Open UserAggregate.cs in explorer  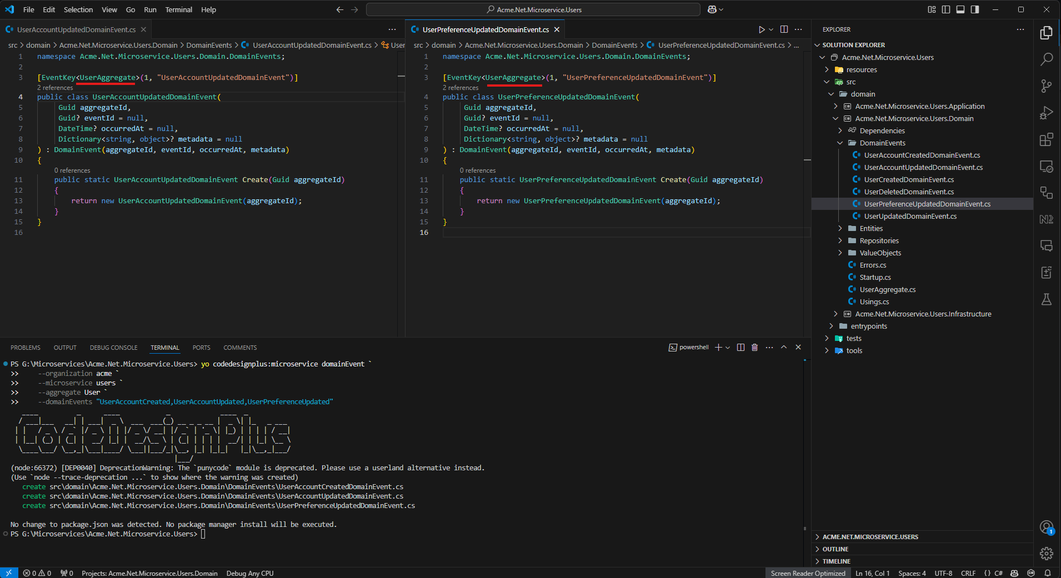(888, 289)
